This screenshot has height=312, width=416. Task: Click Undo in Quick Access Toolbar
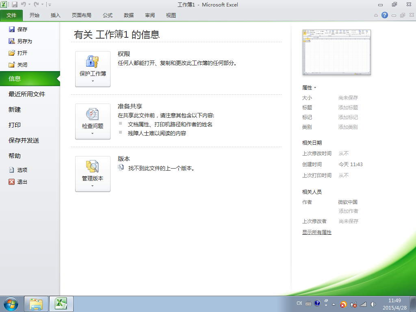23,4
